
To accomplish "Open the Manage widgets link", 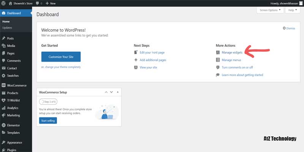I will click(x=232, y=52).
